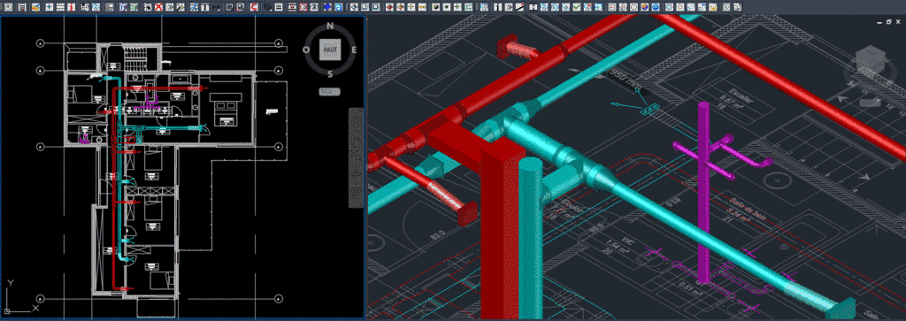Screen dimensions: 906x321
Task: Click the HAUT face on the ViewCube
Action: click(x=330, y=50)
